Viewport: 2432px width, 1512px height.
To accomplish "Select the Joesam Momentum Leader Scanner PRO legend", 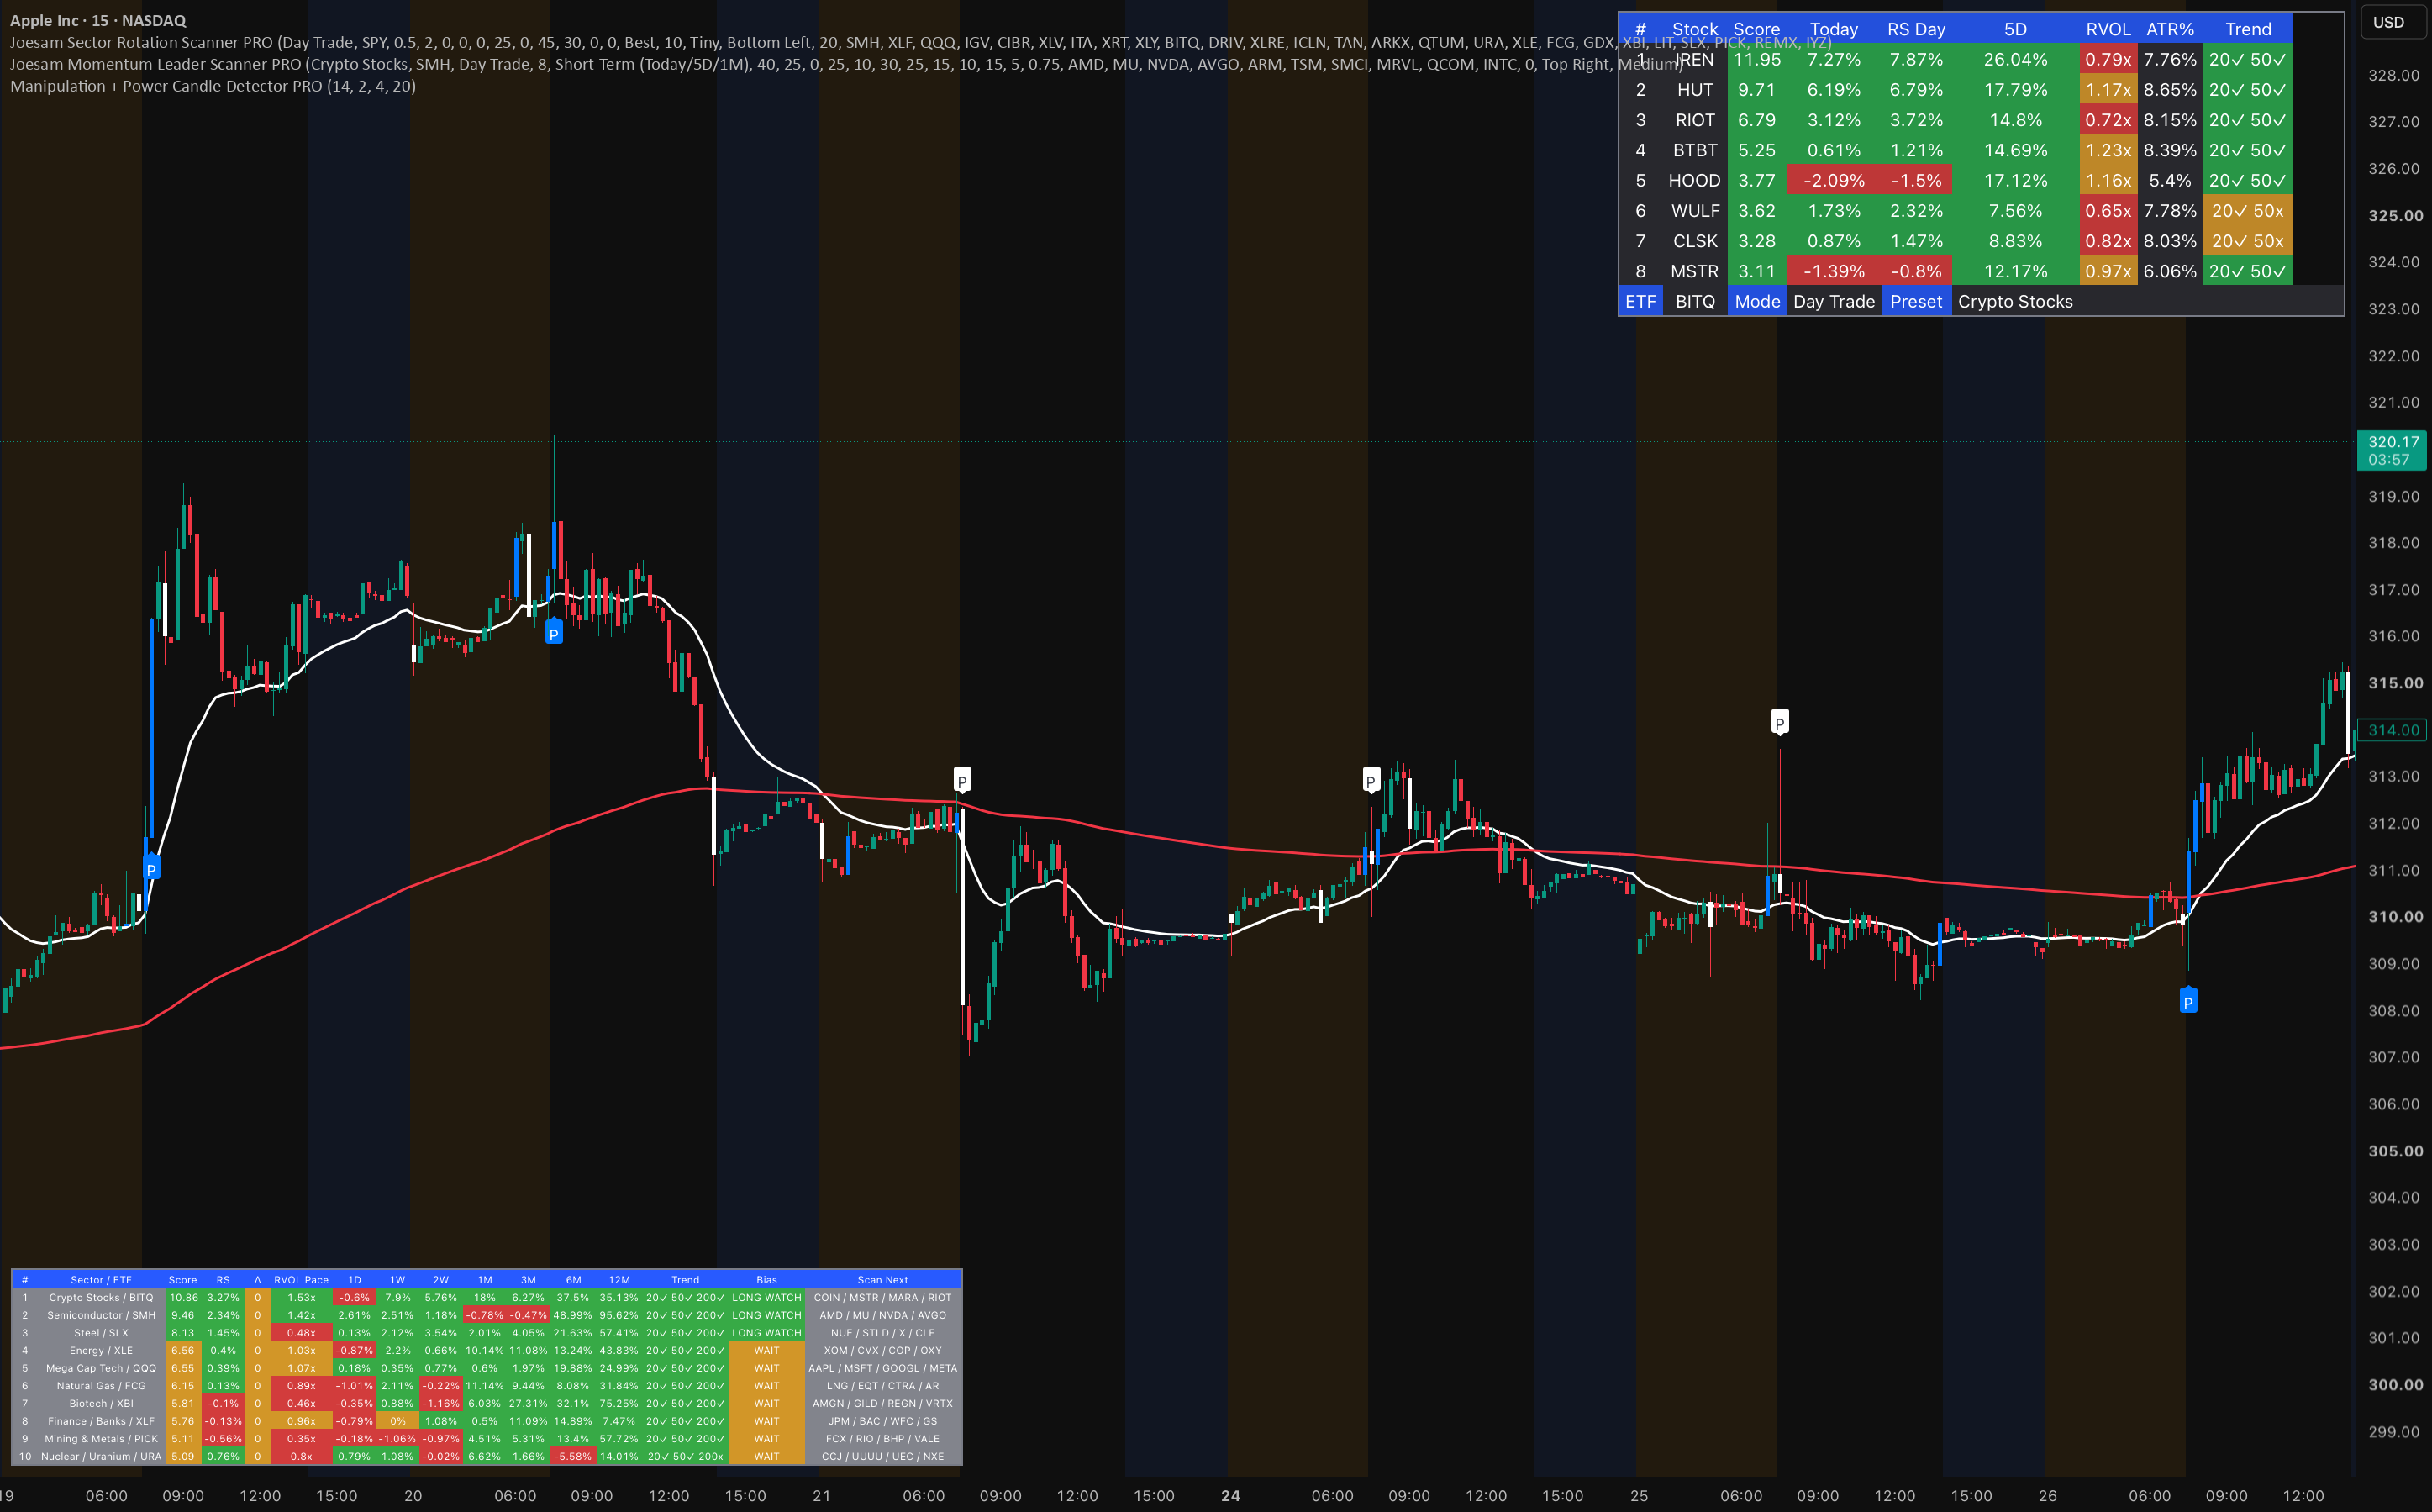I will pyautogui.click(x=846, y=64).
